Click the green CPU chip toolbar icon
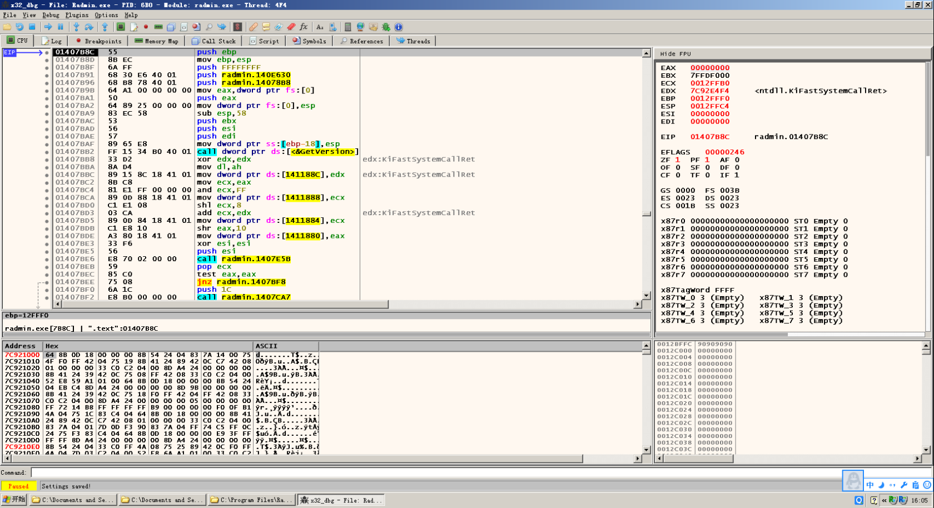Screen dimensions: 934x508 [x=121, y=27]
